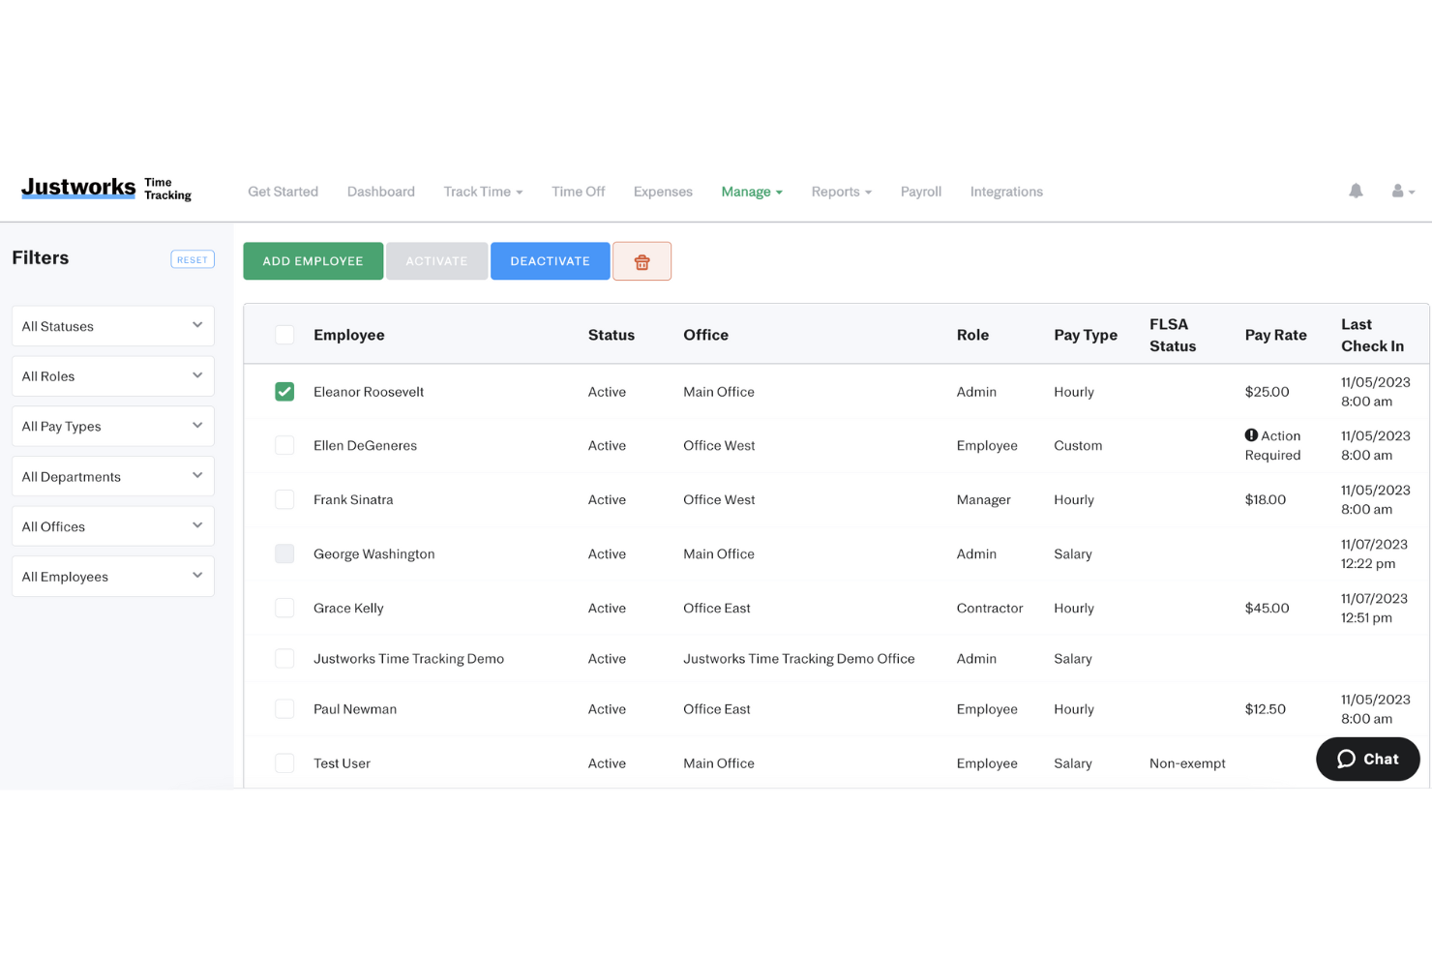Click the blue Deactivate button

pyautogui.click(x=550, y=261)
